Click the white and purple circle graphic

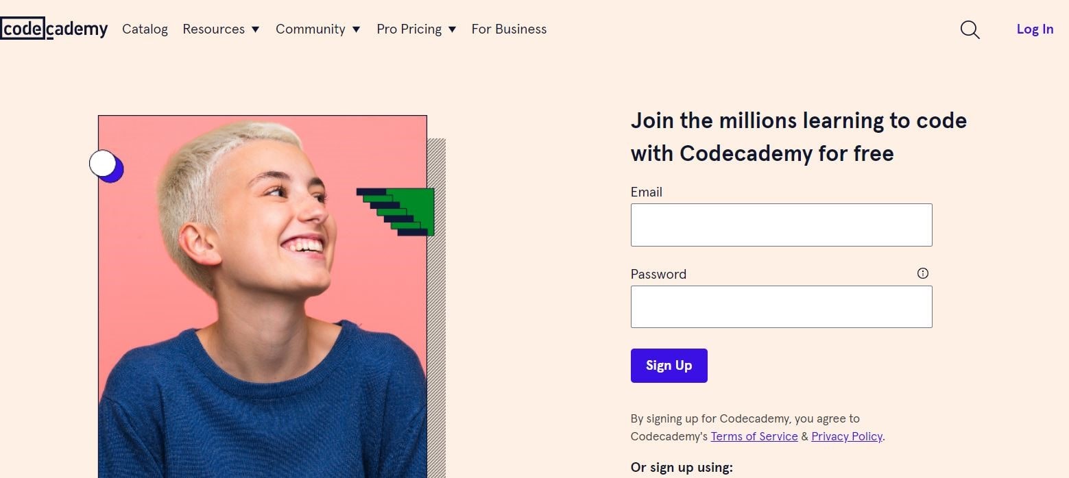coord(106,166)
